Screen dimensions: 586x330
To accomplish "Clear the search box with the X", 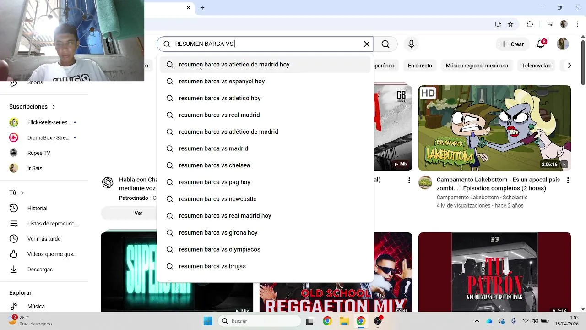I will [x=367, y=44].
